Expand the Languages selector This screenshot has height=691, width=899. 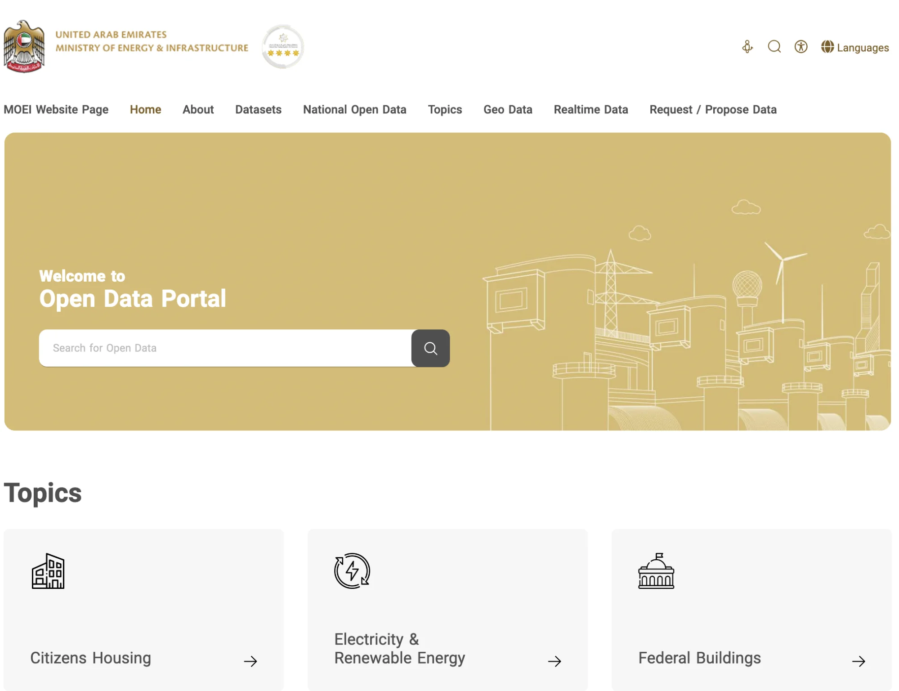(x=854, y=47)
